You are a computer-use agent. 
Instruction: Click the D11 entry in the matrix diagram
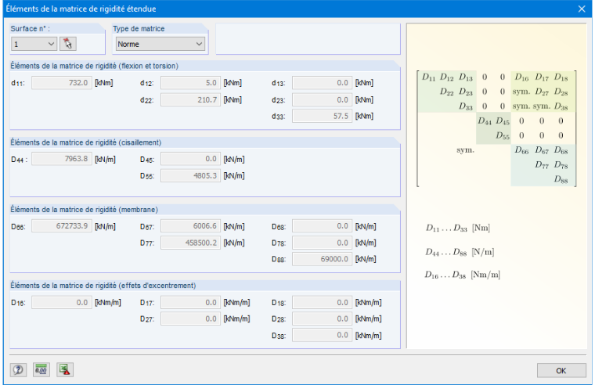(429, 77)
